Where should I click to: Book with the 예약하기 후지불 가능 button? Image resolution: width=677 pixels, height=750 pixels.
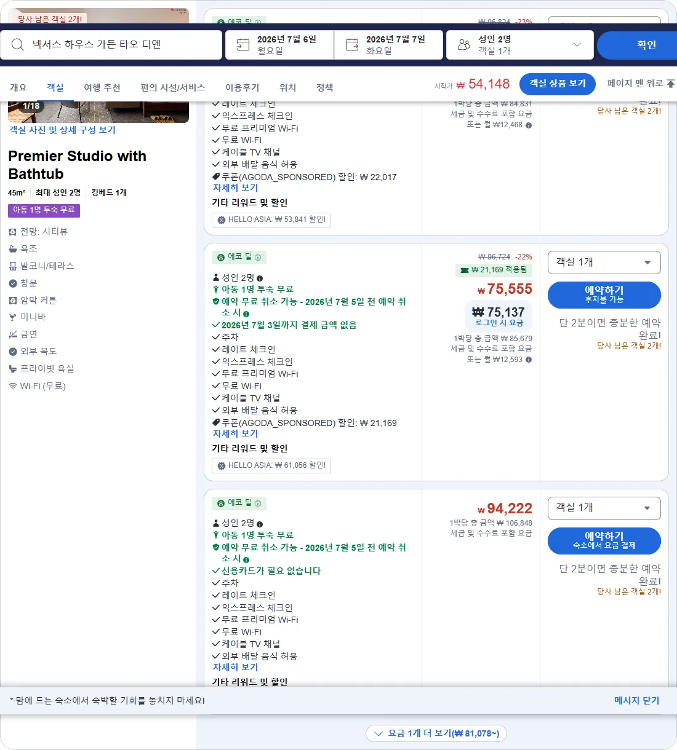(604, 294)
